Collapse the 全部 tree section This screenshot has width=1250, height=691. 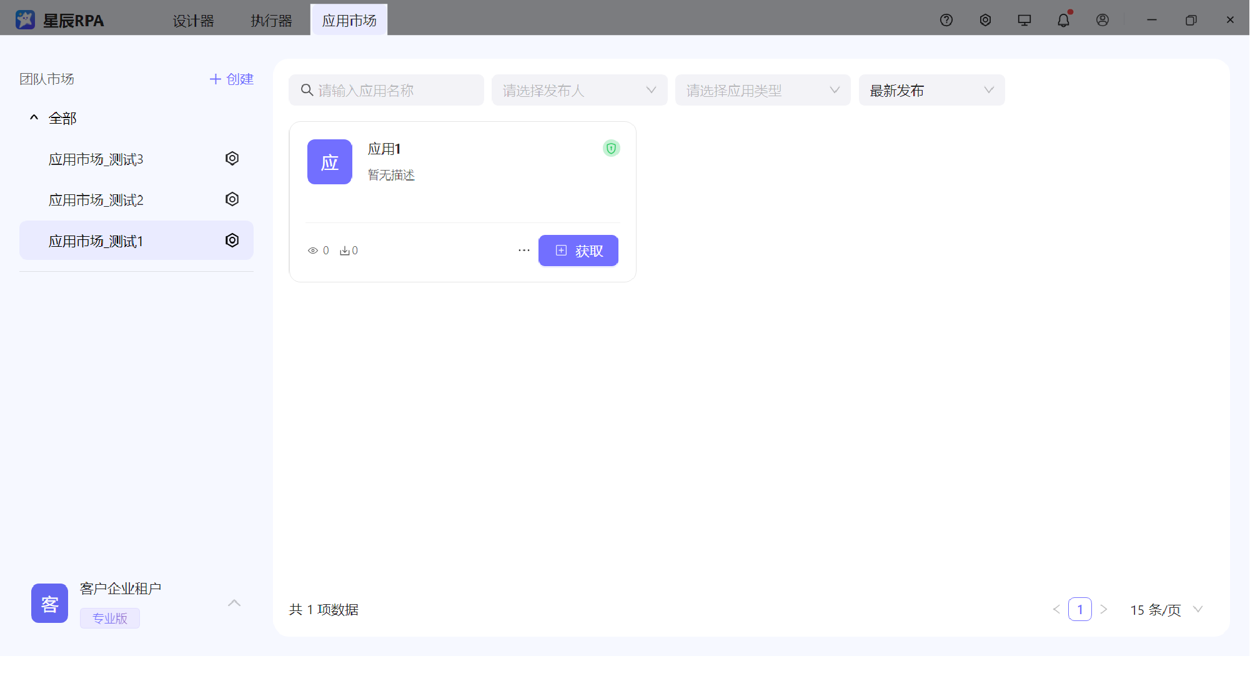point(34,117)
